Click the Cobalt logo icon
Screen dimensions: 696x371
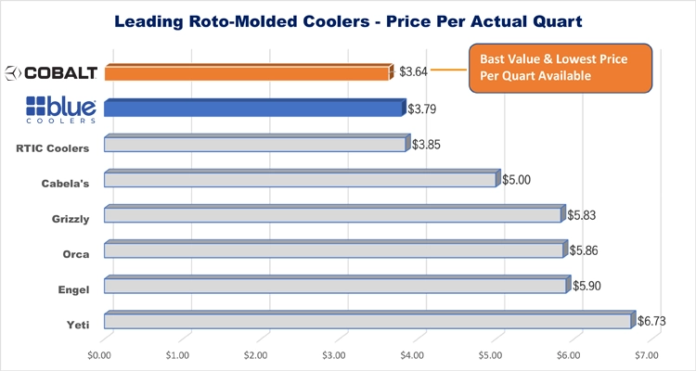pyautogui.click(x=13, y=73)
